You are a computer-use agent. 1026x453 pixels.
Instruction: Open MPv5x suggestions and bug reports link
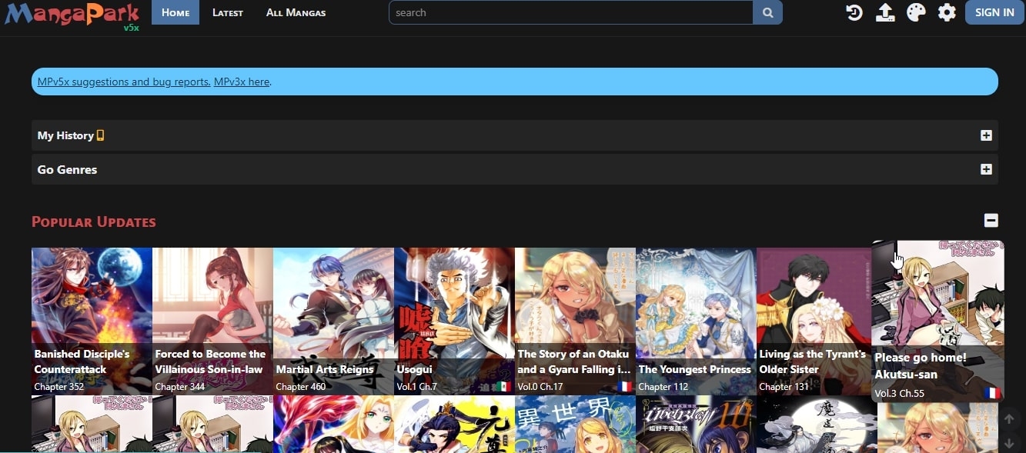pos(124,82)
